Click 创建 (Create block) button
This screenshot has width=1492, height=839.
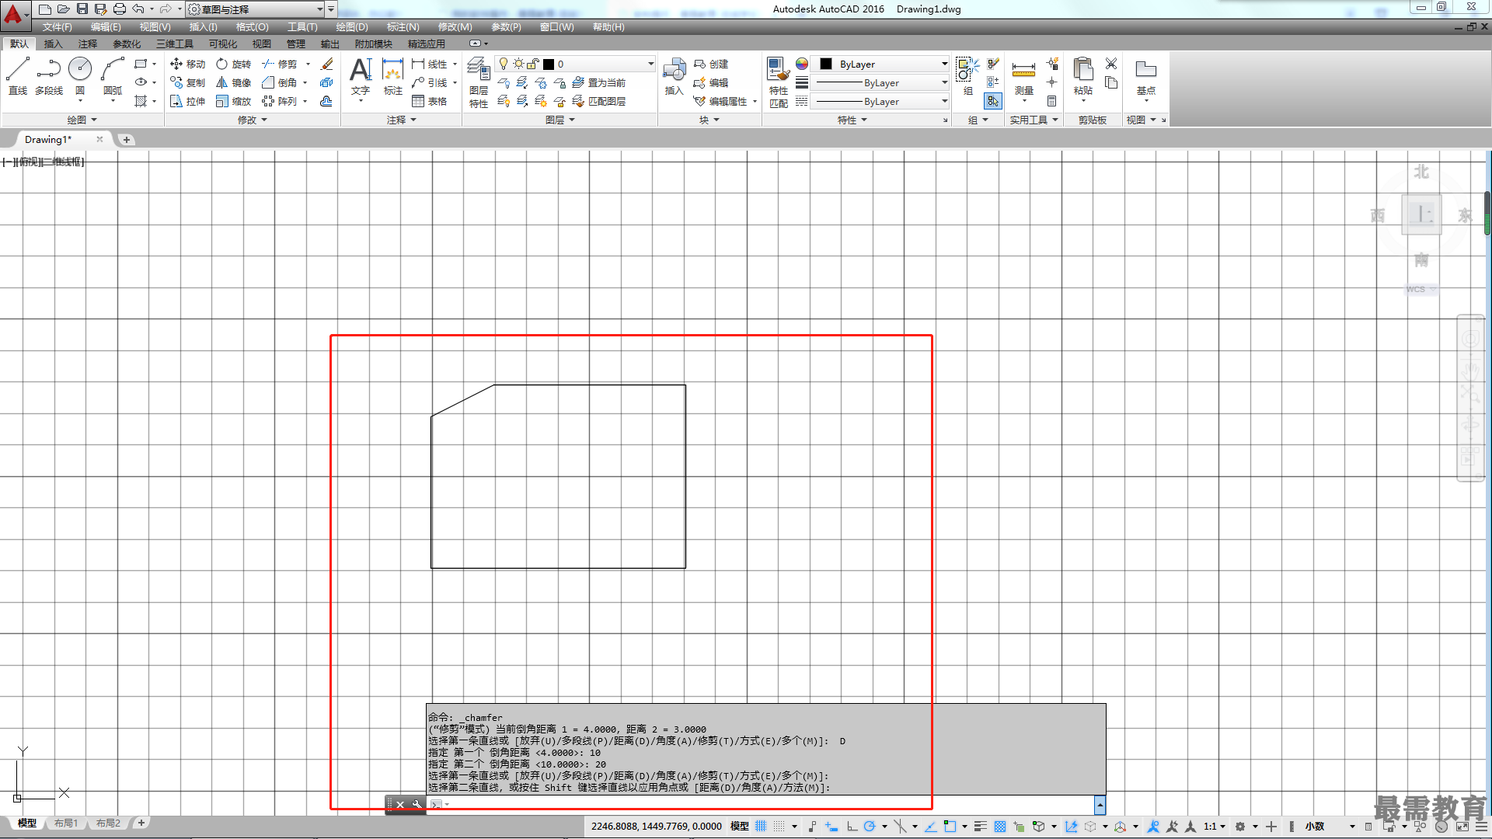(711, 64)
